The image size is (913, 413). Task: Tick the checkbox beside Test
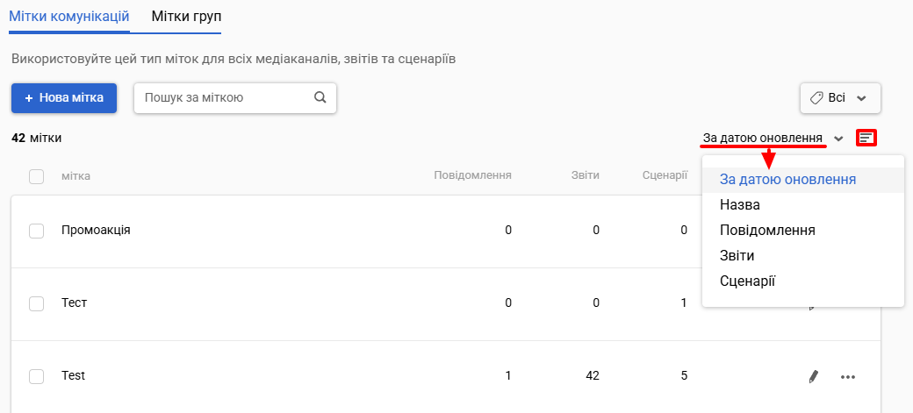[x=37, y=376]
